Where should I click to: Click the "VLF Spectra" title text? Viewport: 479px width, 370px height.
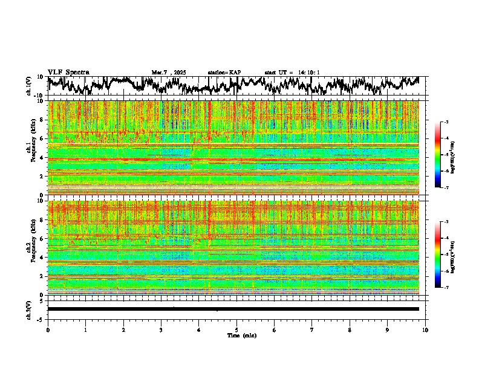(68, 73)
